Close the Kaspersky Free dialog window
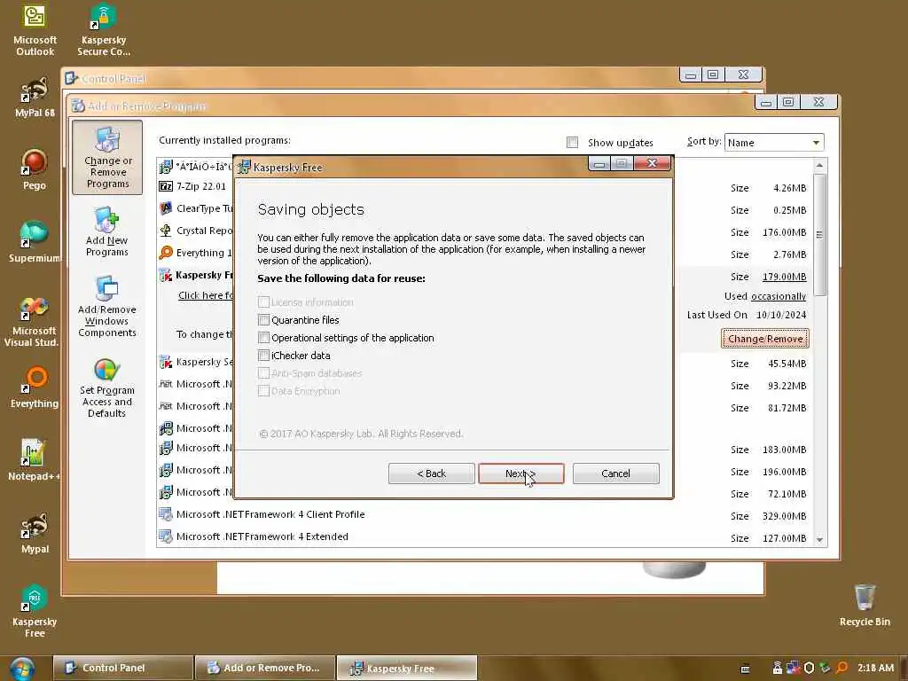Image resolution: width=908 pixels, height=681 pixels. coord(652,163)
